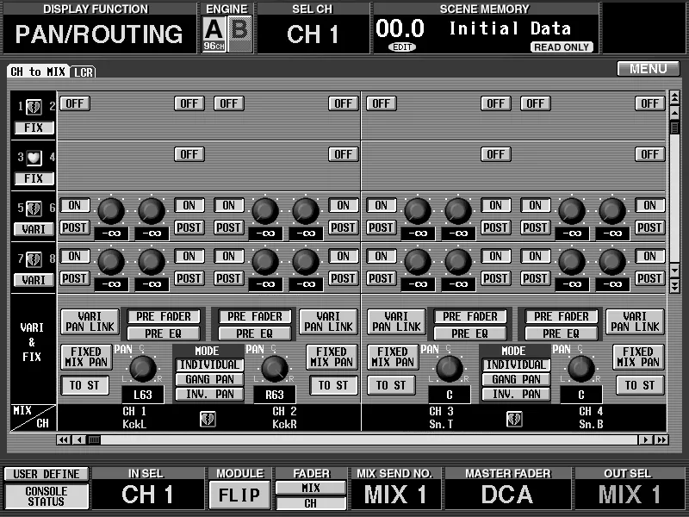Turn on CH 1 send to MIX 4
Image resolution: width=689 pixels, height=517 pixels.
click(x=189, y=154)
